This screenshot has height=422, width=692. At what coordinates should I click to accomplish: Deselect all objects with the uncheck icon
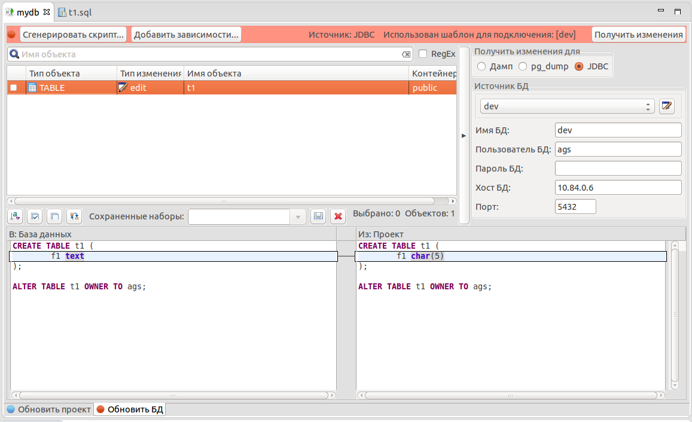[54, 216]
